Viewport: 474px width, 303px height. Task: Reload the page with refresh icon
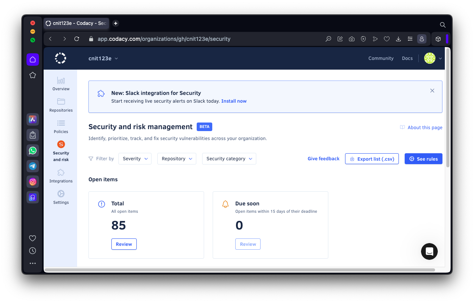click(77, 39)
